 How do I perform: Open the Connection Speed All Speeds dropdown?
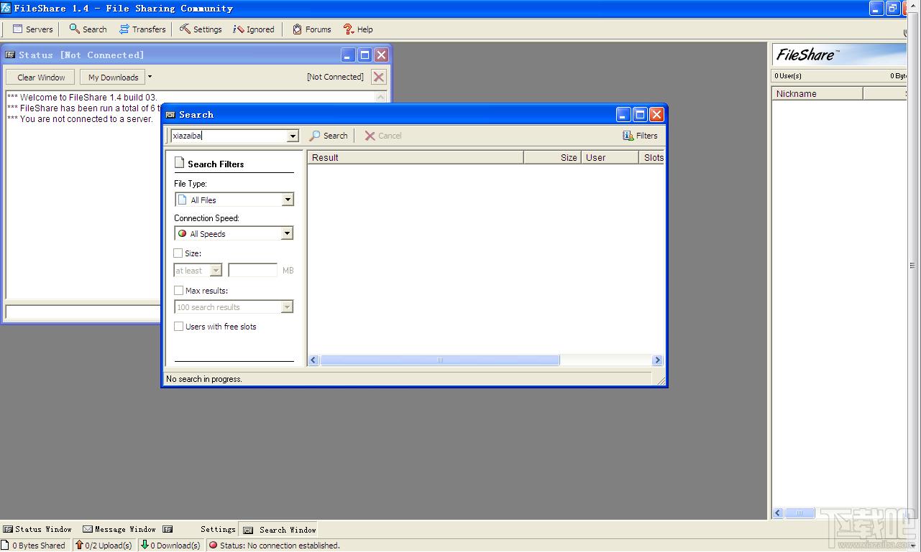pyautogui.click(x=234, y=233)
